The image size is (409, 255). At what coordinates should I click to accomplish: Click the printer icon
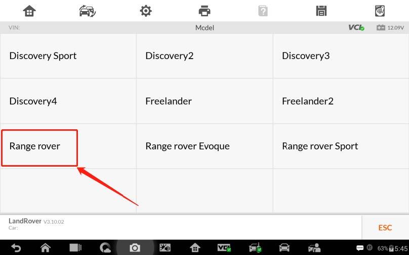[204, 11]
